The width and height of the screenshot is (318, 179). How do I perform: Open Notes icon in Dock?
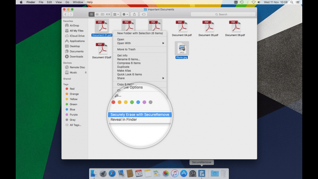(x=148, y=173)
